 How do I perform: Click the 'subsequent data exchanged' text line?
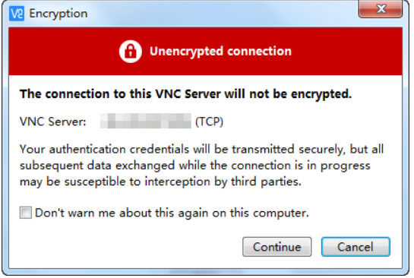coord(195,166)
